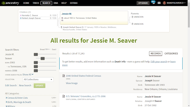This screenshot has height=107, width=190.
Task: Click the user profile avatar
Action: [164, 3]
